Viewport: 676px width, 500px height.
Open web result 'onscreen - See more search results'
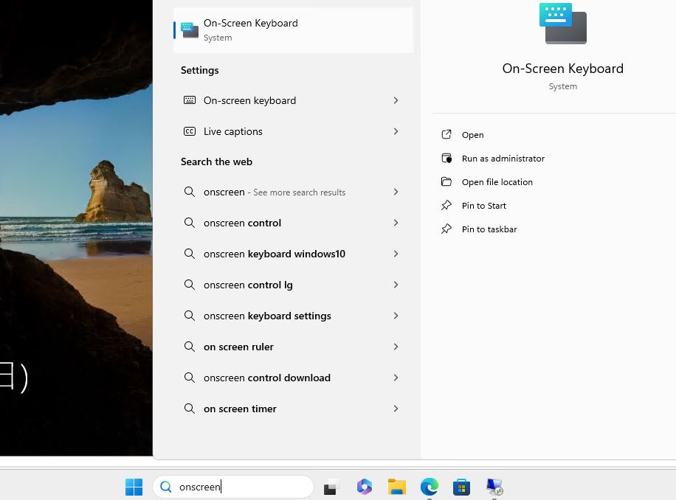293,192
